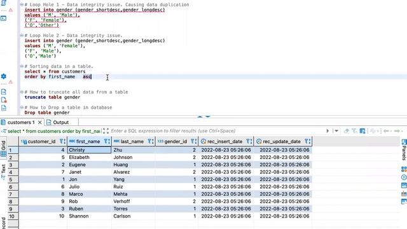Viewport: 407px width, 229px height.
Task: Collapse the truncate all data comment block
Action: pyautogui.click(x=22, y=92)
